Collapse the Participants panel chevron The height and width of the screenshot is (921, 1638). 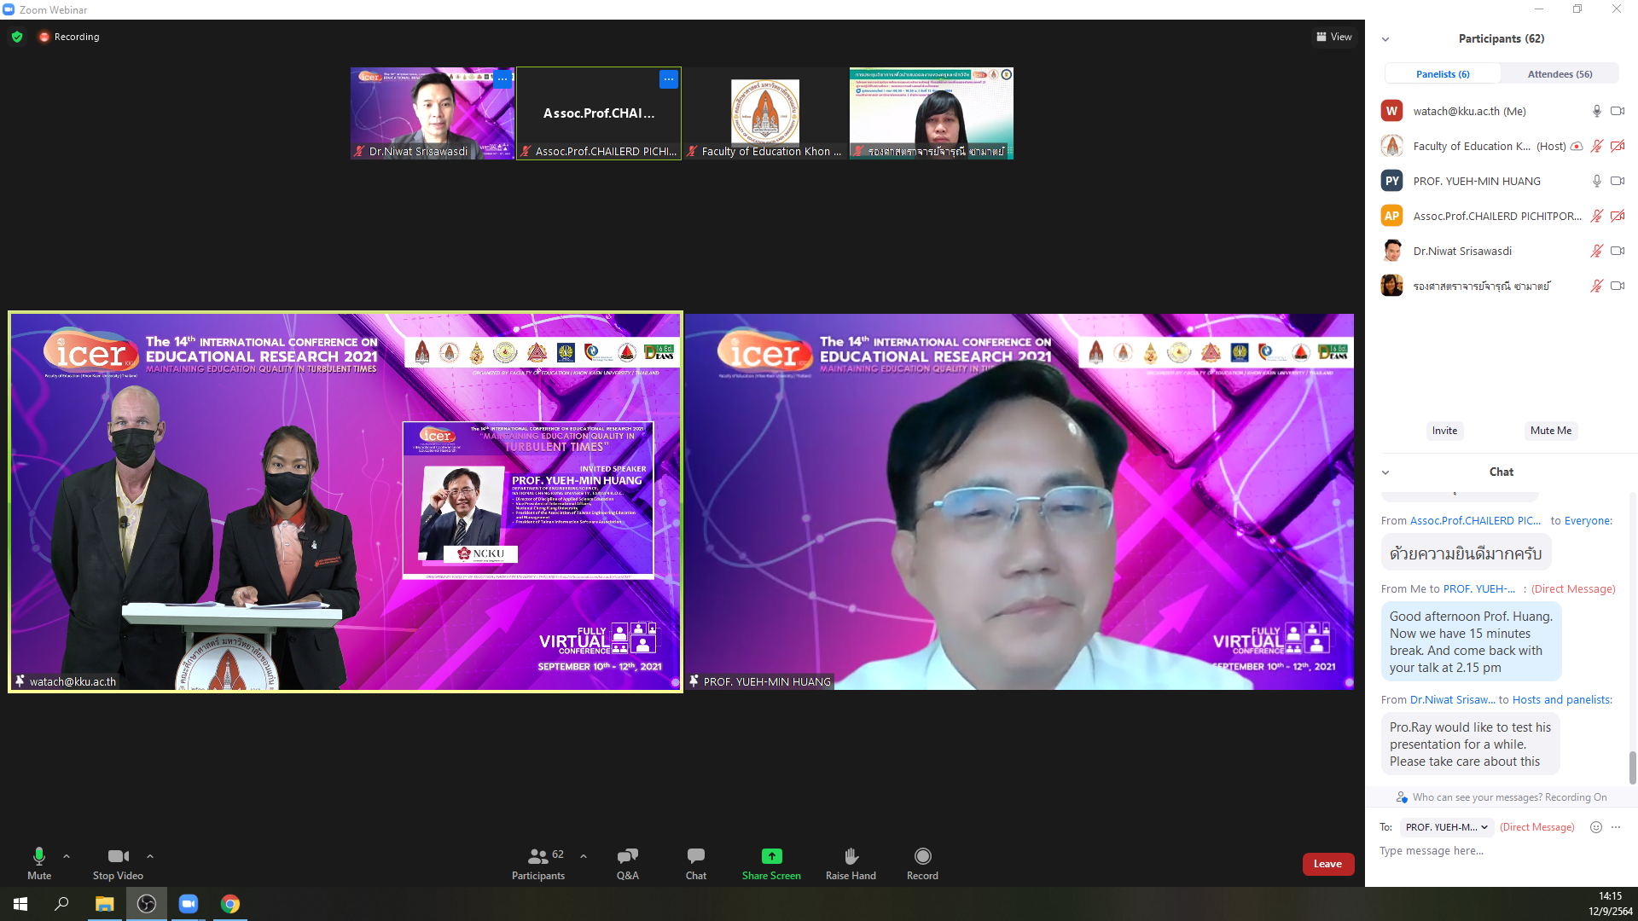click(1385, 39)
